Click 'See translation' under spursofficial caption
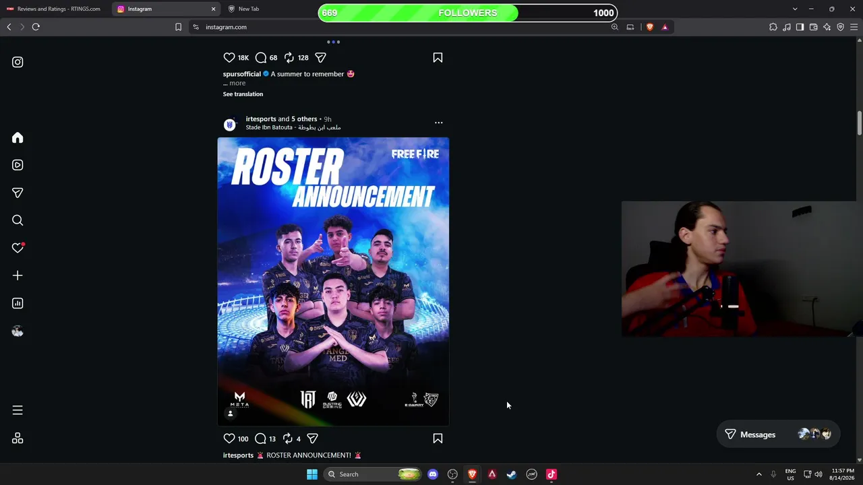The height and width of the screenshot is (485, 863). pyautogui.click(x=243, y=94)
